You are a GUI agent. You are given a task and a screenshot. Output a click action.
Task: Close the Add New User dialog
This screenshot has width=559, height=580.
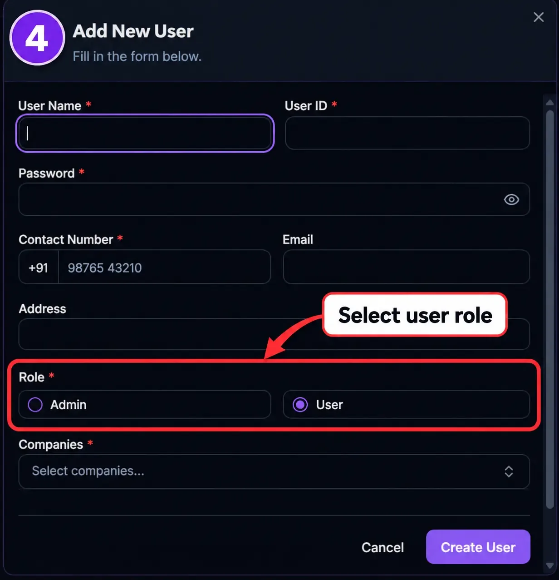(x=539, y=17)
